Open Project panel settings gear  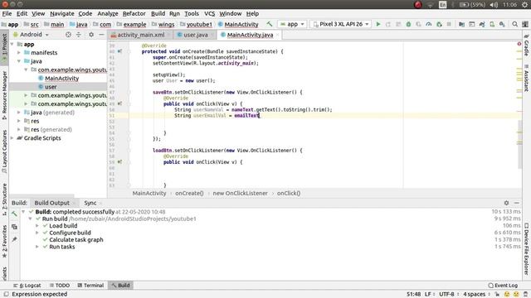point(91,35)
